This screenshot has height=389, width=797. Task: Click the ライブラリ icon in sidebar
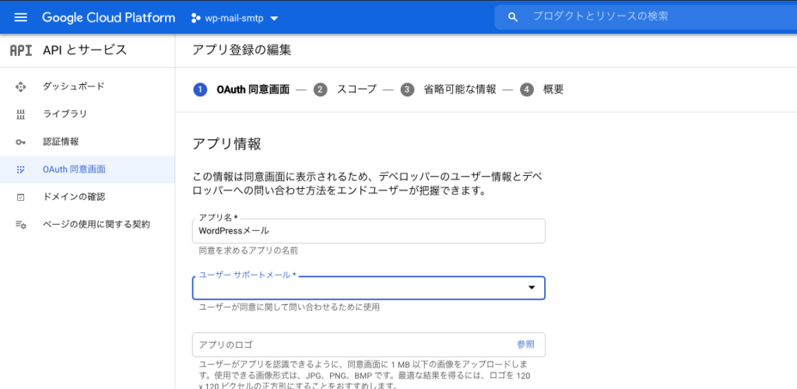click(21, 114)
